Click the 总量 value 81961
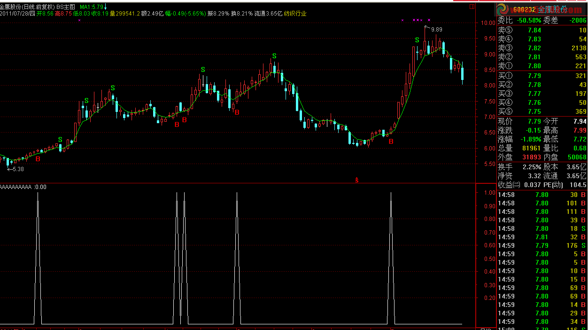Screen dimensions: 588x330 [532, 148]
